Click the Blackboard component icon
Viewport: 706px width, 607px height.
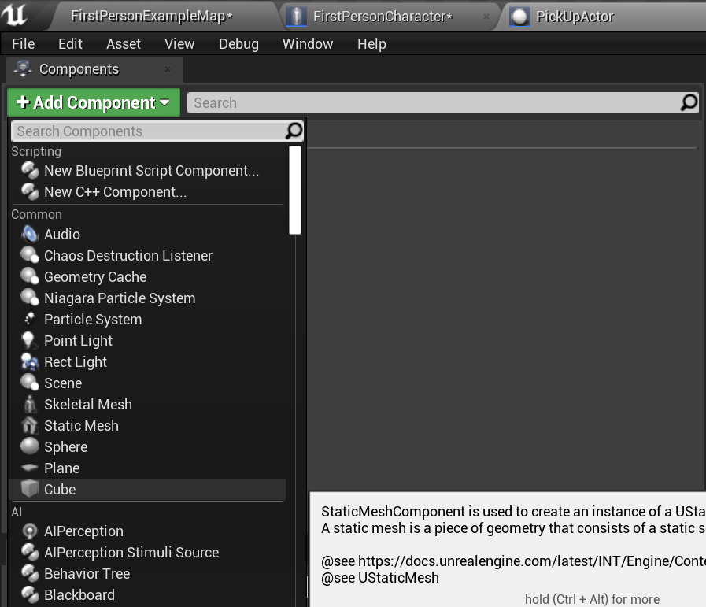30,594
